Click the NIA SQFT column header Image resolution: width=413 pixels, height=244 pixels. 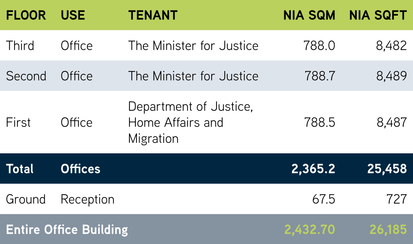(378, 15)
